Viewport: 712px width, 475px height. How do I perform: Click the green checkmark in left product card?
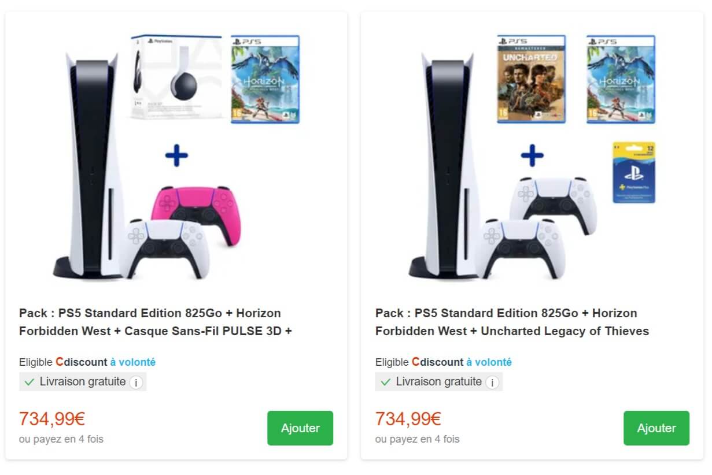[29, 383]
